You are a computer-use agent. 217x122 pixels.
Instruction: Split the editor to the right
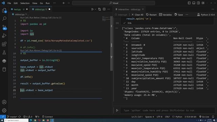[x=104, y=9]
